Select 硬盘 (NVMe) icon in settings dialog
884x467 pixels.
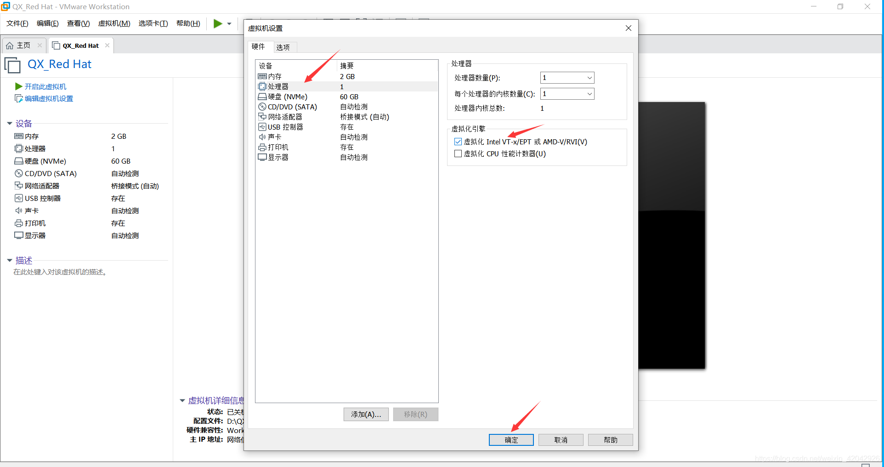tap(262, 97)
